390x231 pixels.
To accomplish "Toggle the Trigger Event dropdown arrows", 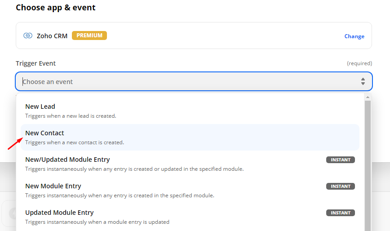I will click(x=363, y=82).
